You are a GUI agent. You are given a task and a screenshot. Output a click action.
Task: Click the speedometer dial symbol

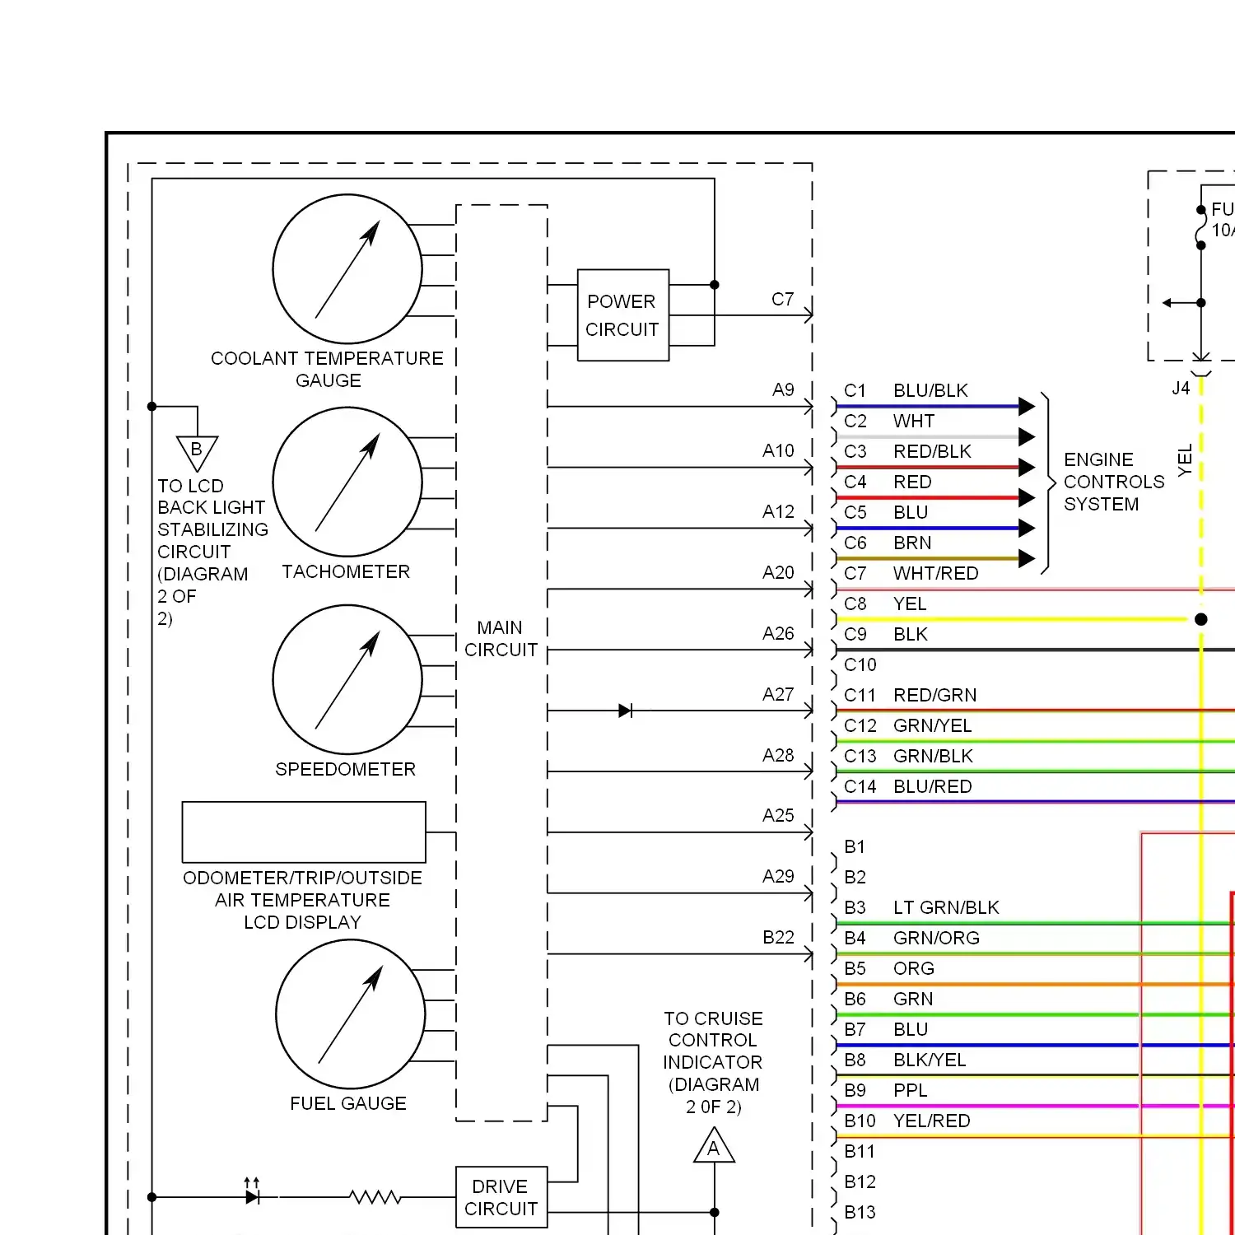pos(347,680)
